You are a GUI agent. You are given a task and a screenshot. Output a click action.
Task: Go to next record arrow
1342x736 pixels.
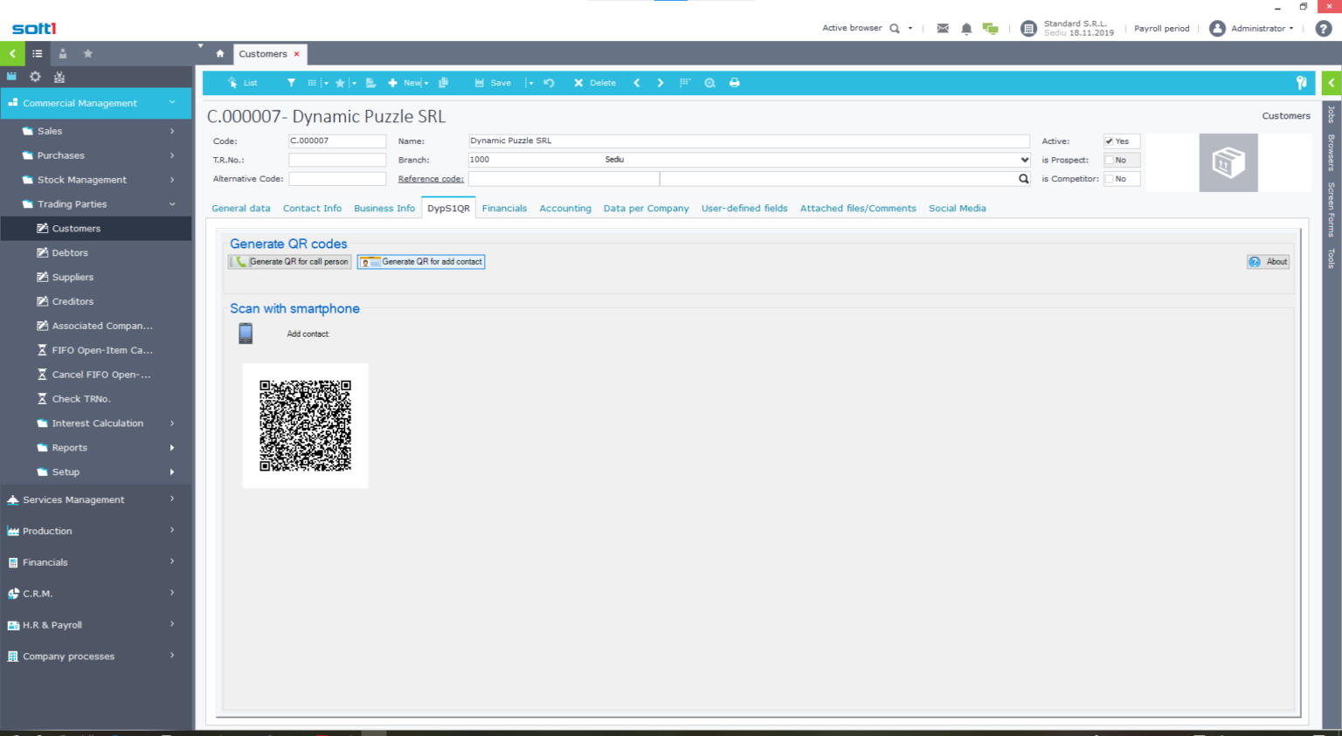tap(661, 83)
